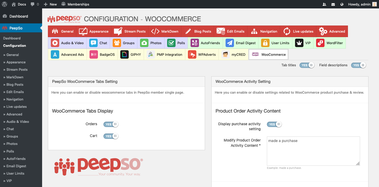Screen dimensions: 379x187
Task: Toggle Display purchase activity setting
Action: click(x=274, y=124)
